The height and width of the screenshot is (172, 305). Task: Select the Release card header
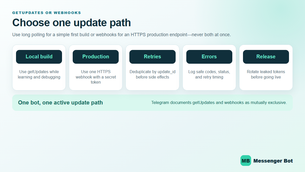pyautogui.click(x=266, y=57)
